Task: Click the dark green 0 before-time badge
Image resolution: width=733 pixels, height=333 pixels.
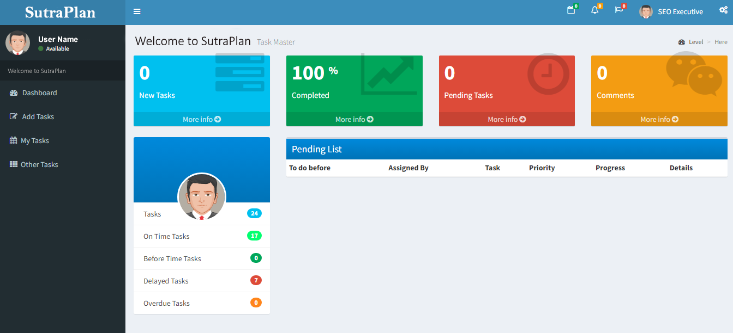Action: pos(256,258)
